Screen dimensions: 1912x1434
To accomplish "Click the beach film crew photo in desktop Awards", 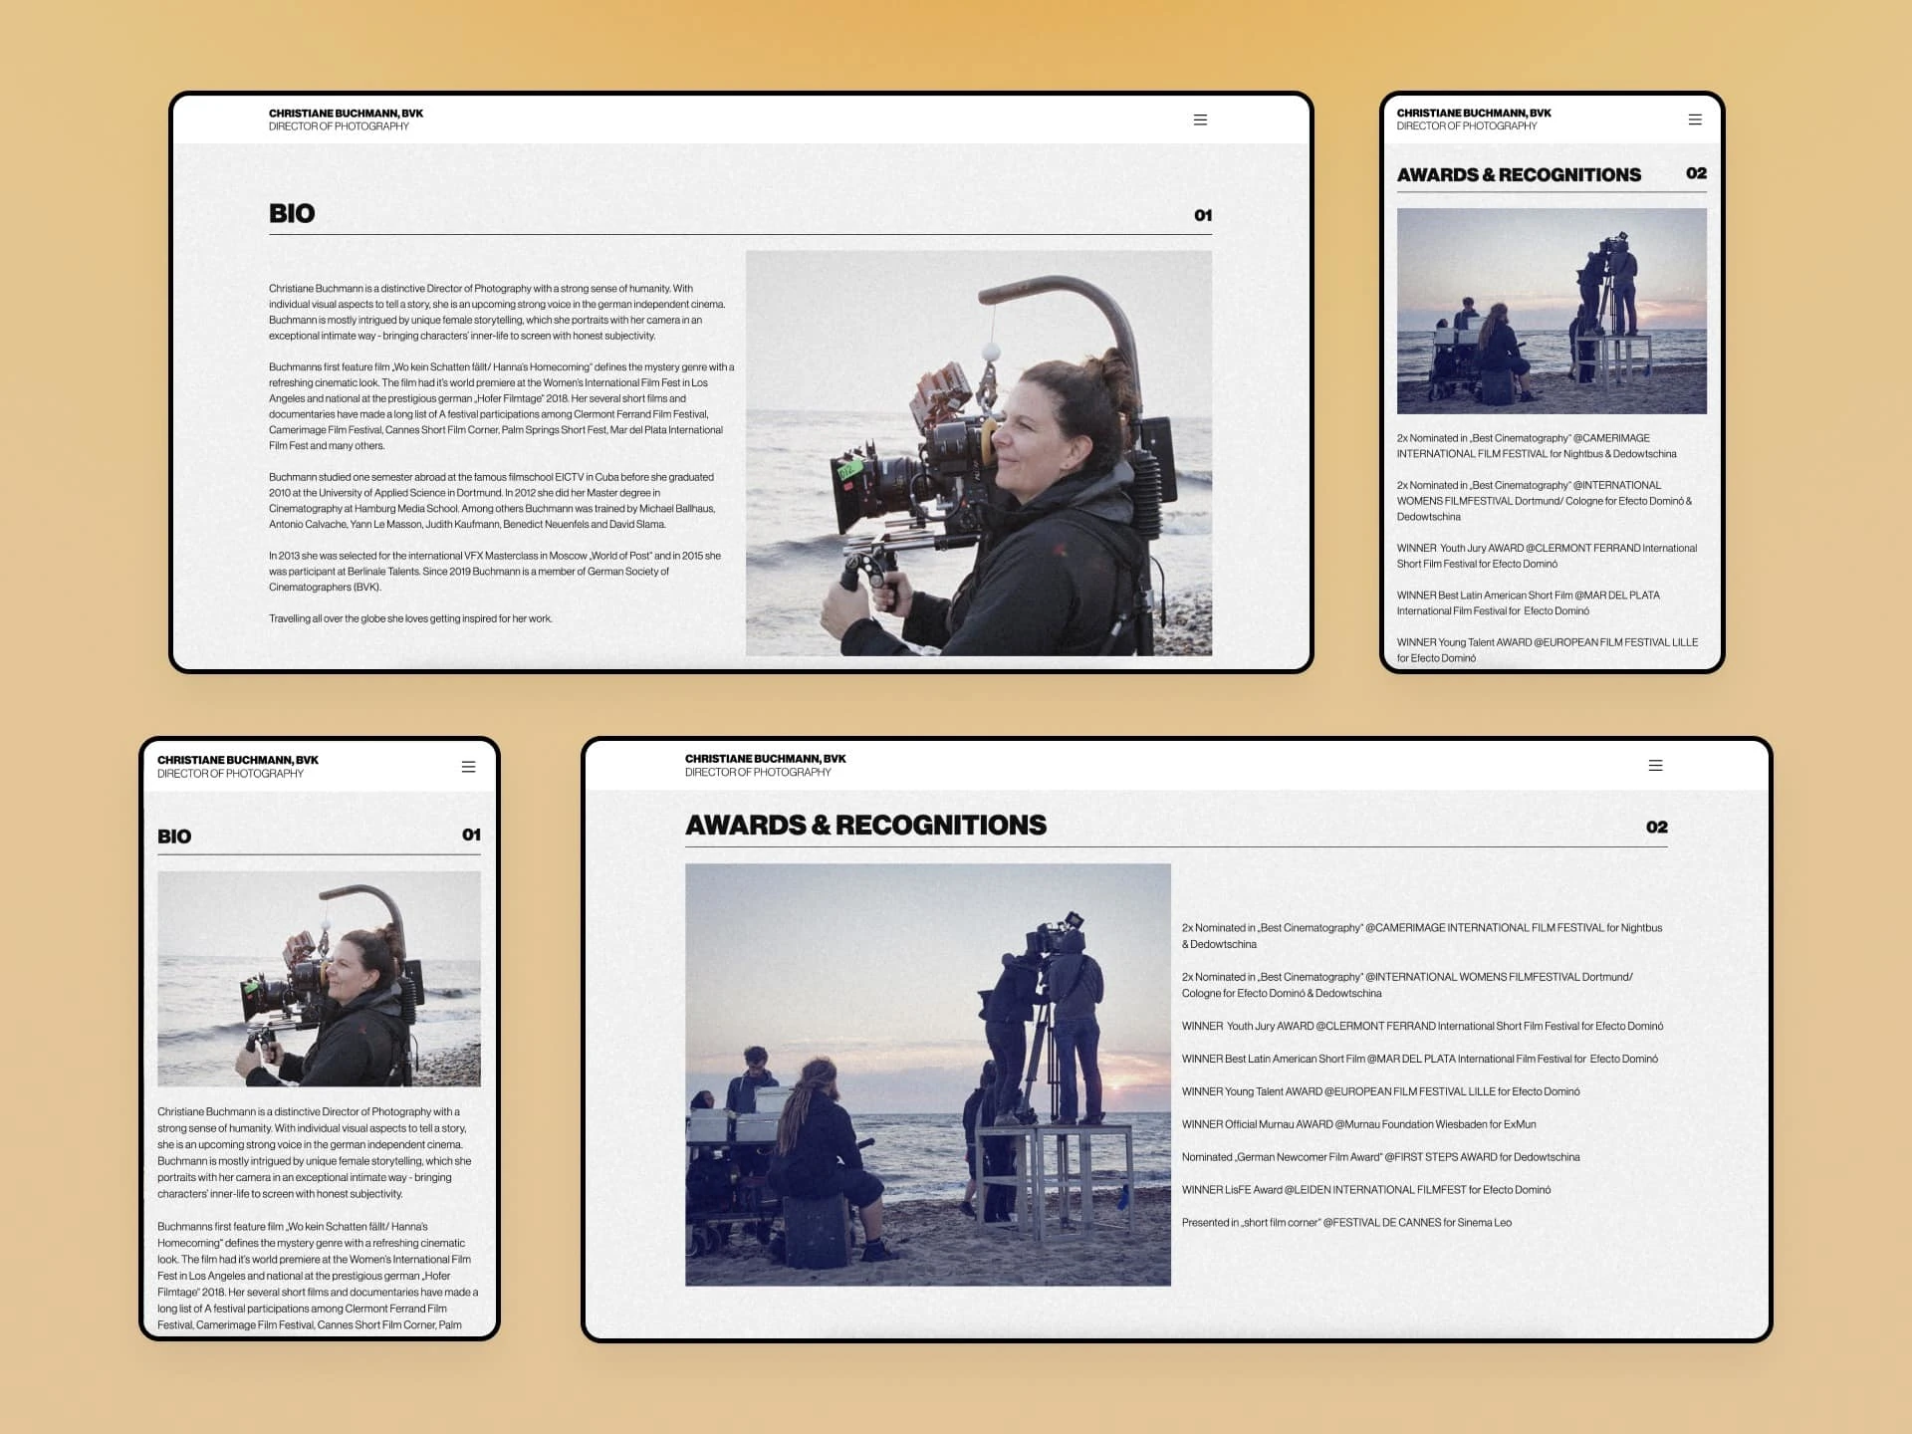I will 927,1075.
